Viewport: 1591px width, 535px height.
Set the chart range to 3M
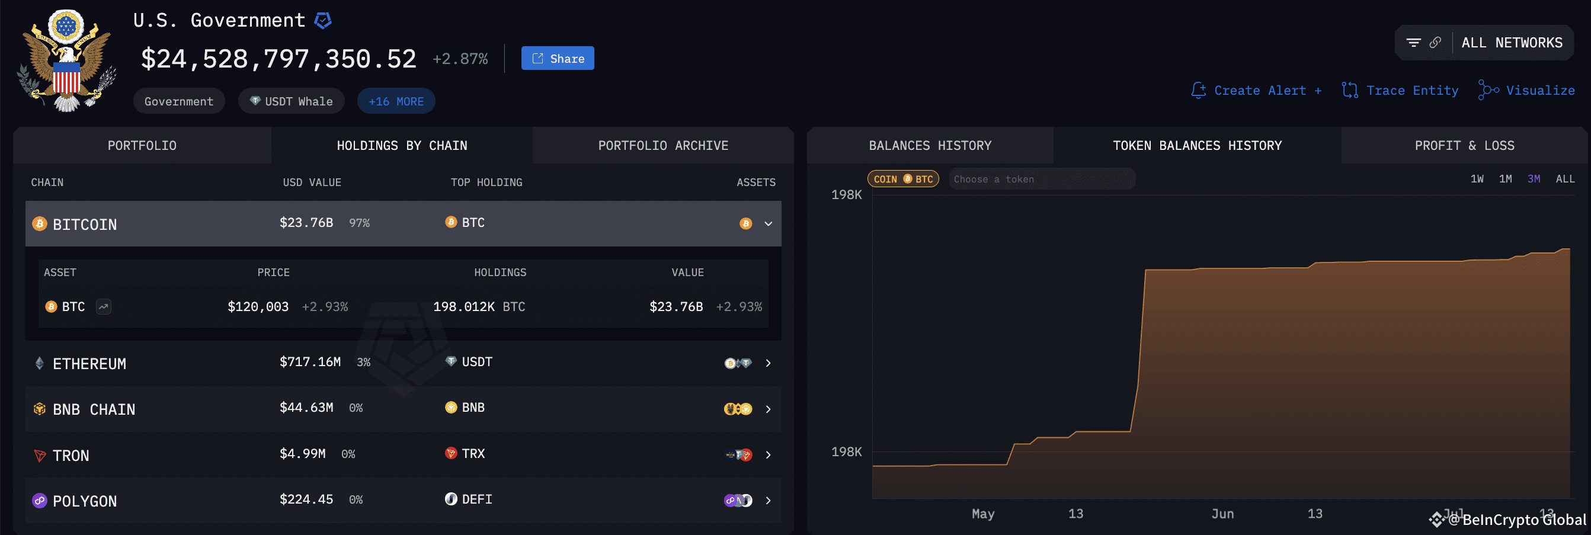[x=1534, y=179]
